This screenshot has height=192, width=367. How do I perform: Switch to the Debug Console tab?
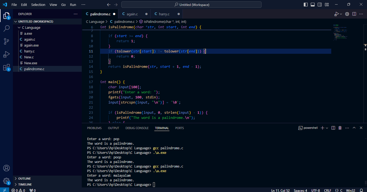137,128
